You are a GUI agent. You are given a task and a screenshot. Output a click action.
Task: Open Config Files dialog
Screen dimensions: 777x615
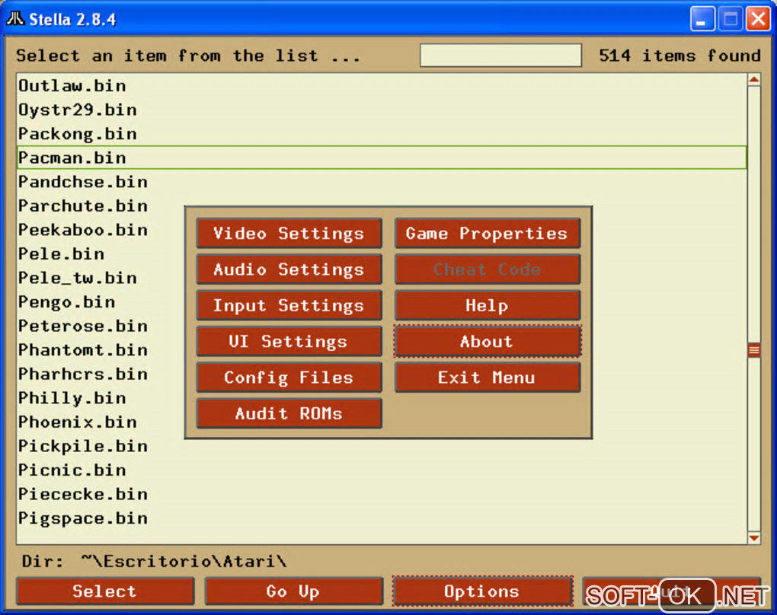[x=289, y=378]
